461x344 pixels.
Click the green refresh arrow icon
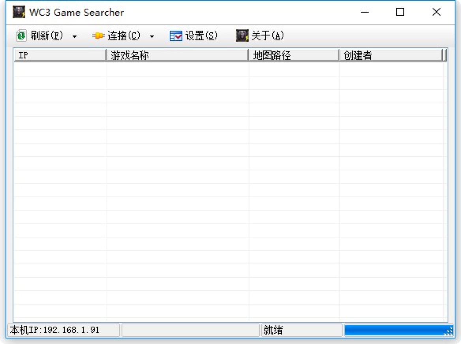point(22,36)
